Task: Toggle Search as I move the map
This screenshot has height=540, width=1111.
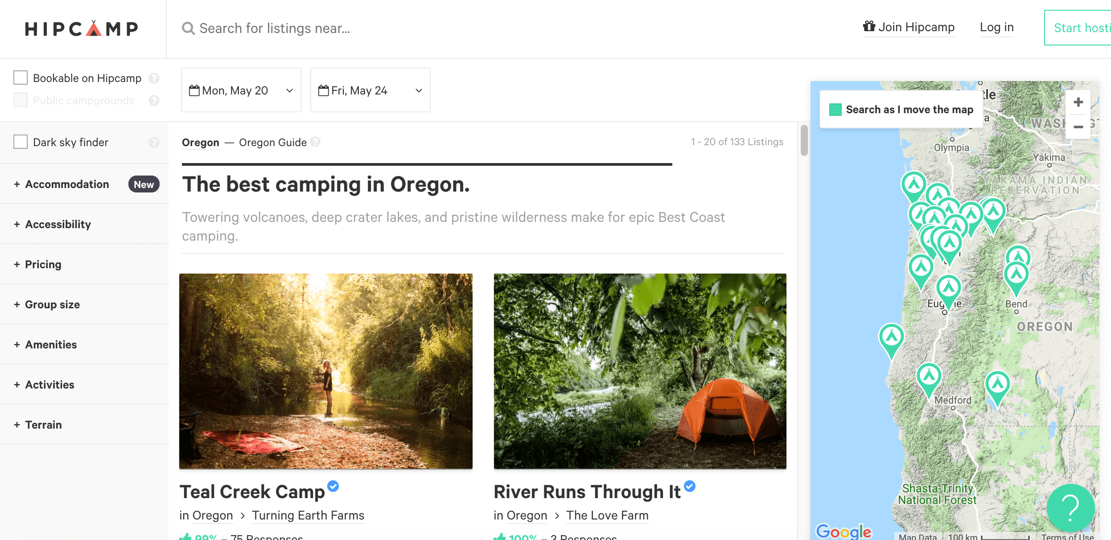Action: (835, 110)
